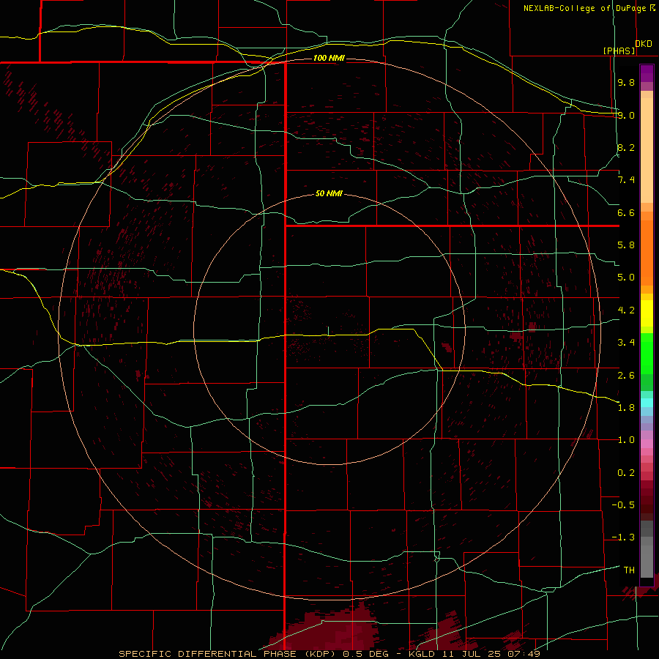This screenshot has height=659, width=659.
Task: Click the yellow segment of the color bar
Action: point(647,313)
